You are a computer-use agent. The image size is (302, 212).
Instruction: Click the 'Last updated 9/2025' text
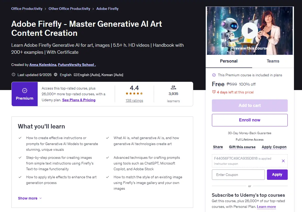[x=35, y=75]
